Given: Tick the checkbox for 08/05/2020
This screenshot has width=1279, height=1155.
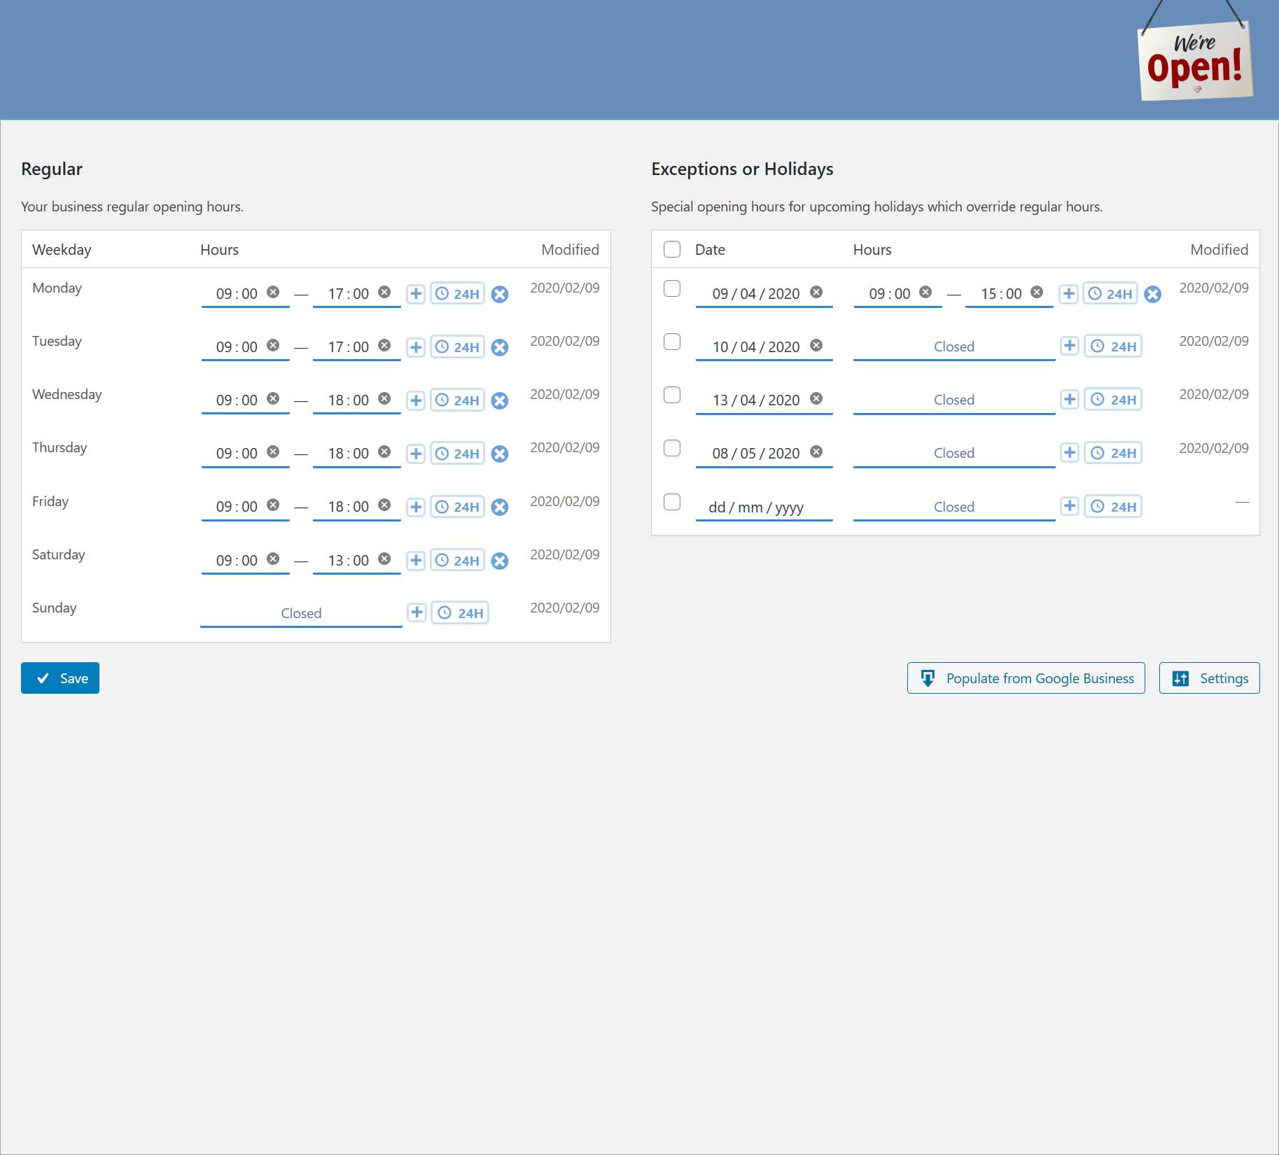Looking at the screenshot, I should (672, 448).
